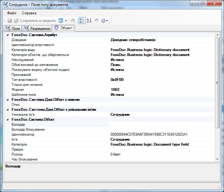Click the Наслідуваний property label
Viewport: 224px width, 192px height.
click(x=22, y=60)
